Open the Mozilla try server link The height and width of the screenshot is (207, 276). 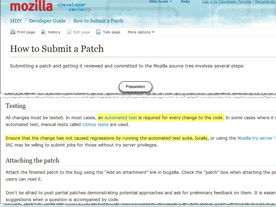point(255,138)
